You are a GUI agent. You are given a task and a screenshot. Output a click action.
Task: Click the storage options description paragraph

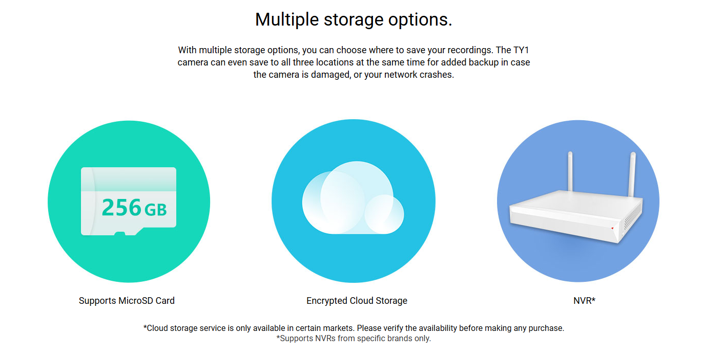pos(354,62)
